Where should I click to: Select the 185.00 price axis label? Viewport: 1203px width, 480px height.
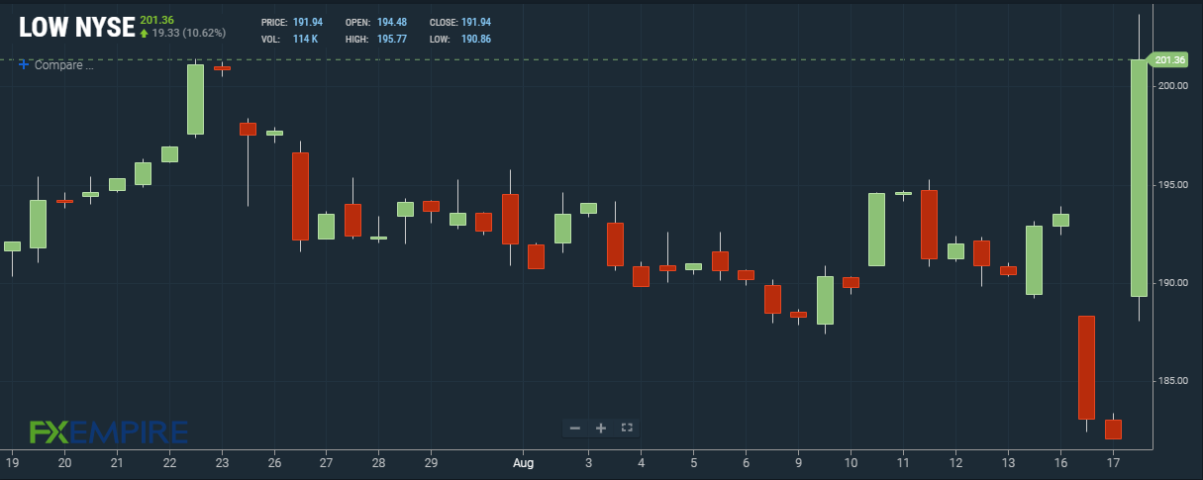tap(1174, 381)
